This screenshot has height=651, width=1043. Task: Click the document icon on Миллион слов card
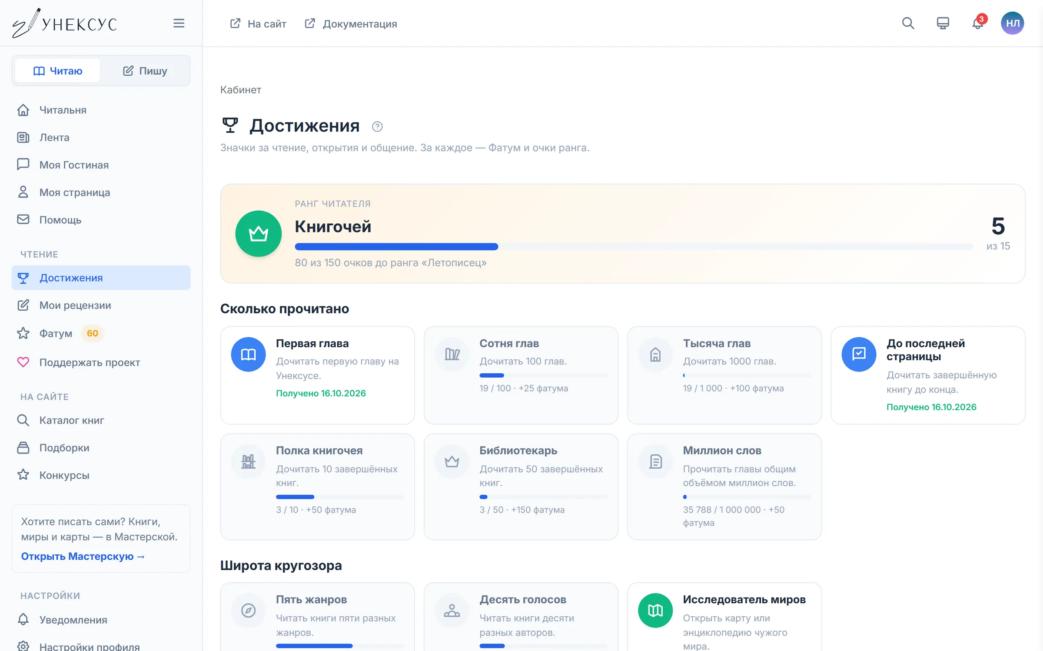655,461
